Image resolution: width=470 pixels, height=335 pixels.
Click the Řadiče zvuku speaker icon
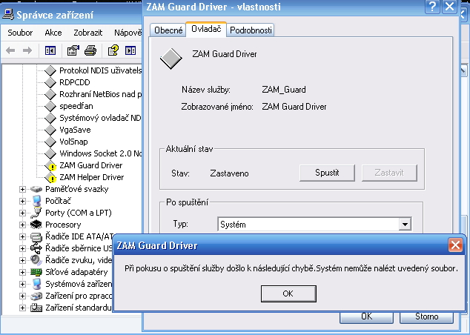tap(36, 260)
